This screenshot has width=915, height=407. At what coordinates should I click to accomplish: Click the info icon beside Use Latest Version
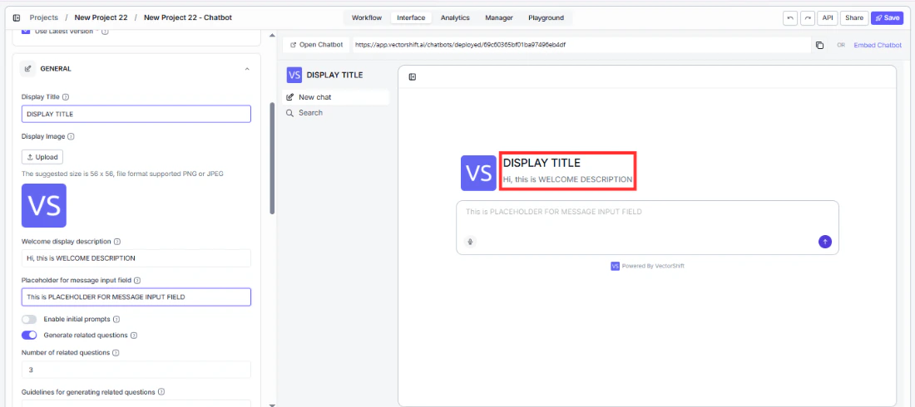coord(105,32)
